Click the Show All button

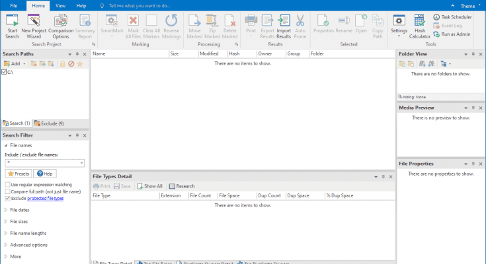[150, 186]
